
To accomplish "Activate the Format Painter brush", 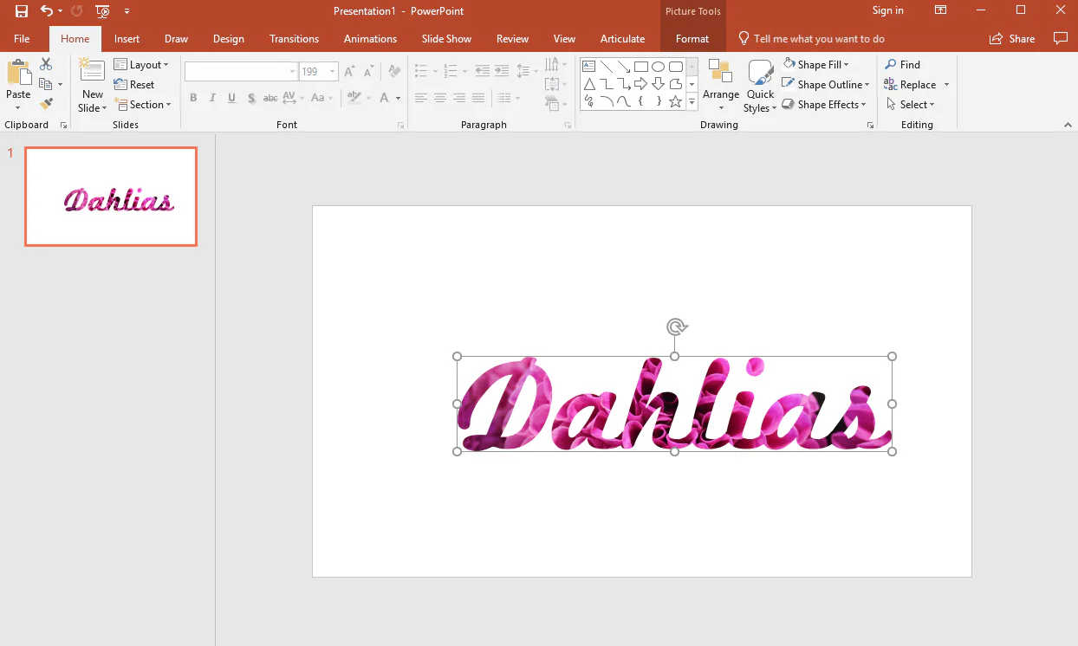I will pos(46,104).
